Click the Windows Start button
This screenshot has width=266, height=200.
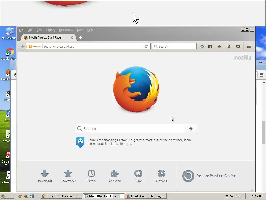[7, 196]
